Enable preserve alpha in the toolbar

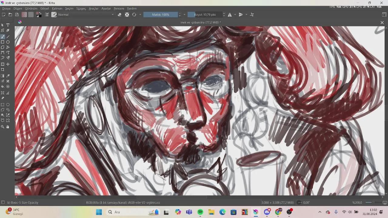pyautogui.click(x=127, y=14)
